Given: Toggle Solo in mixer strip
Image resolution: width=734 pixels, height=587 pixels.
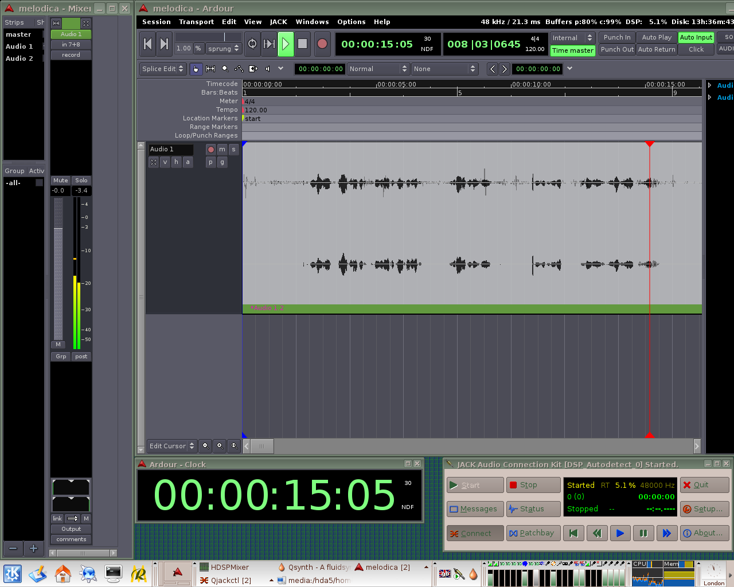Looking at the screenshot, I should point(81,181).
